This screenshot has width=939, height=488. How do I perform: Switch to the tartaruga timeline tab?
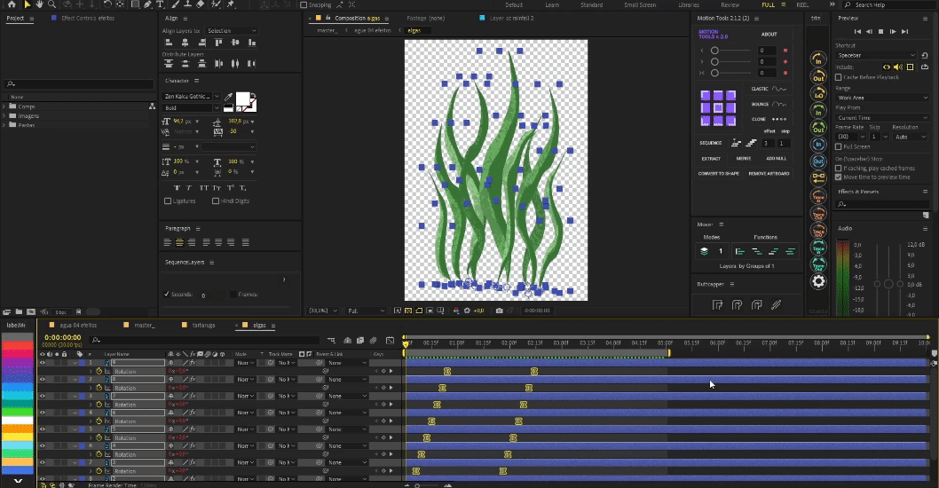point(202,326)
